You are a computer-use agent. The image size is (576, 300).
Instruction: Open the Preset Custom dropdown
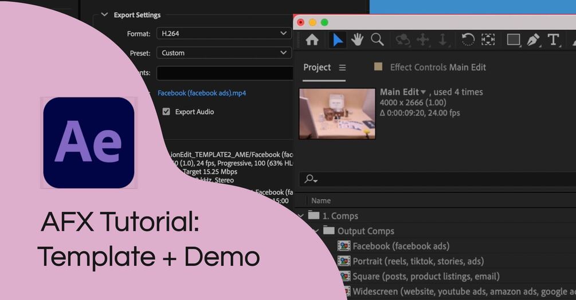pos(224,53)
